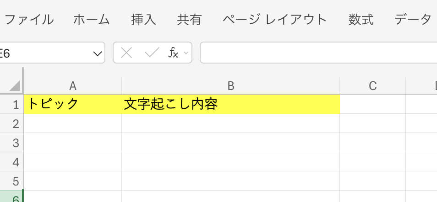This screenshot has height=202, width=437.
Task: Switch to the 数式 tab
Action: coord(361,19)
